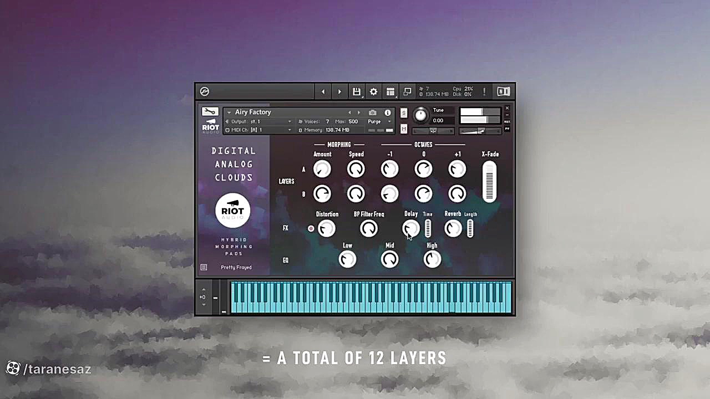Click Layer A Morphing Speed knob
This screenshot has height=399, width=710.
[x=356, y=169]
